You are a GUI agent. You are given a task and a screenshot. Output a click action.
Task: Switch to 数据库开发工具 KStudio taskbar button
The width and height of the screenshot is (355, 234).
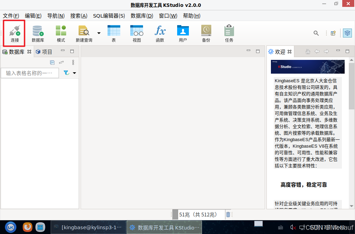pyautogui.click(x=164, y=227)
